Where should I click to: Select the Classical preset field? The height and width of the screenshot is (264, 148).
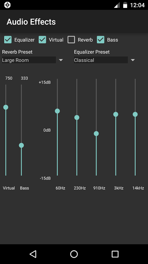(101, 60)
